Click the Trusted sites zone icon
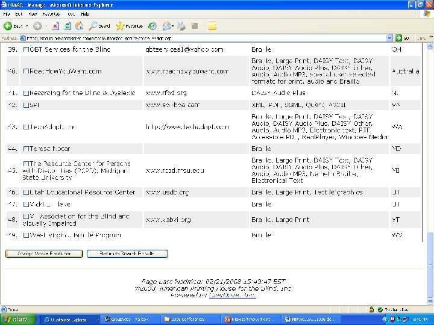 point(380,309)
